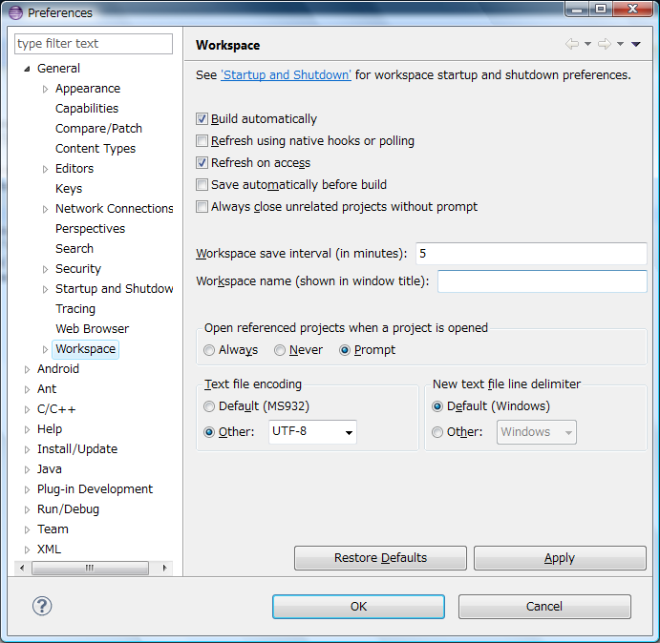Open the Web Browser preference page

click(x=93, y=329)
